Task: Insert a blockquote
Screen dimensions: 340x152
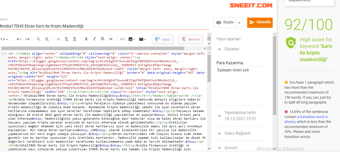Action: 111,39
